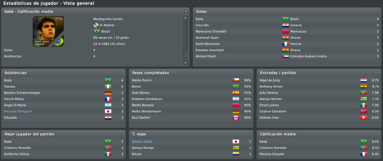Click Brazil flag beside Brasil in profile

[97, 31]
